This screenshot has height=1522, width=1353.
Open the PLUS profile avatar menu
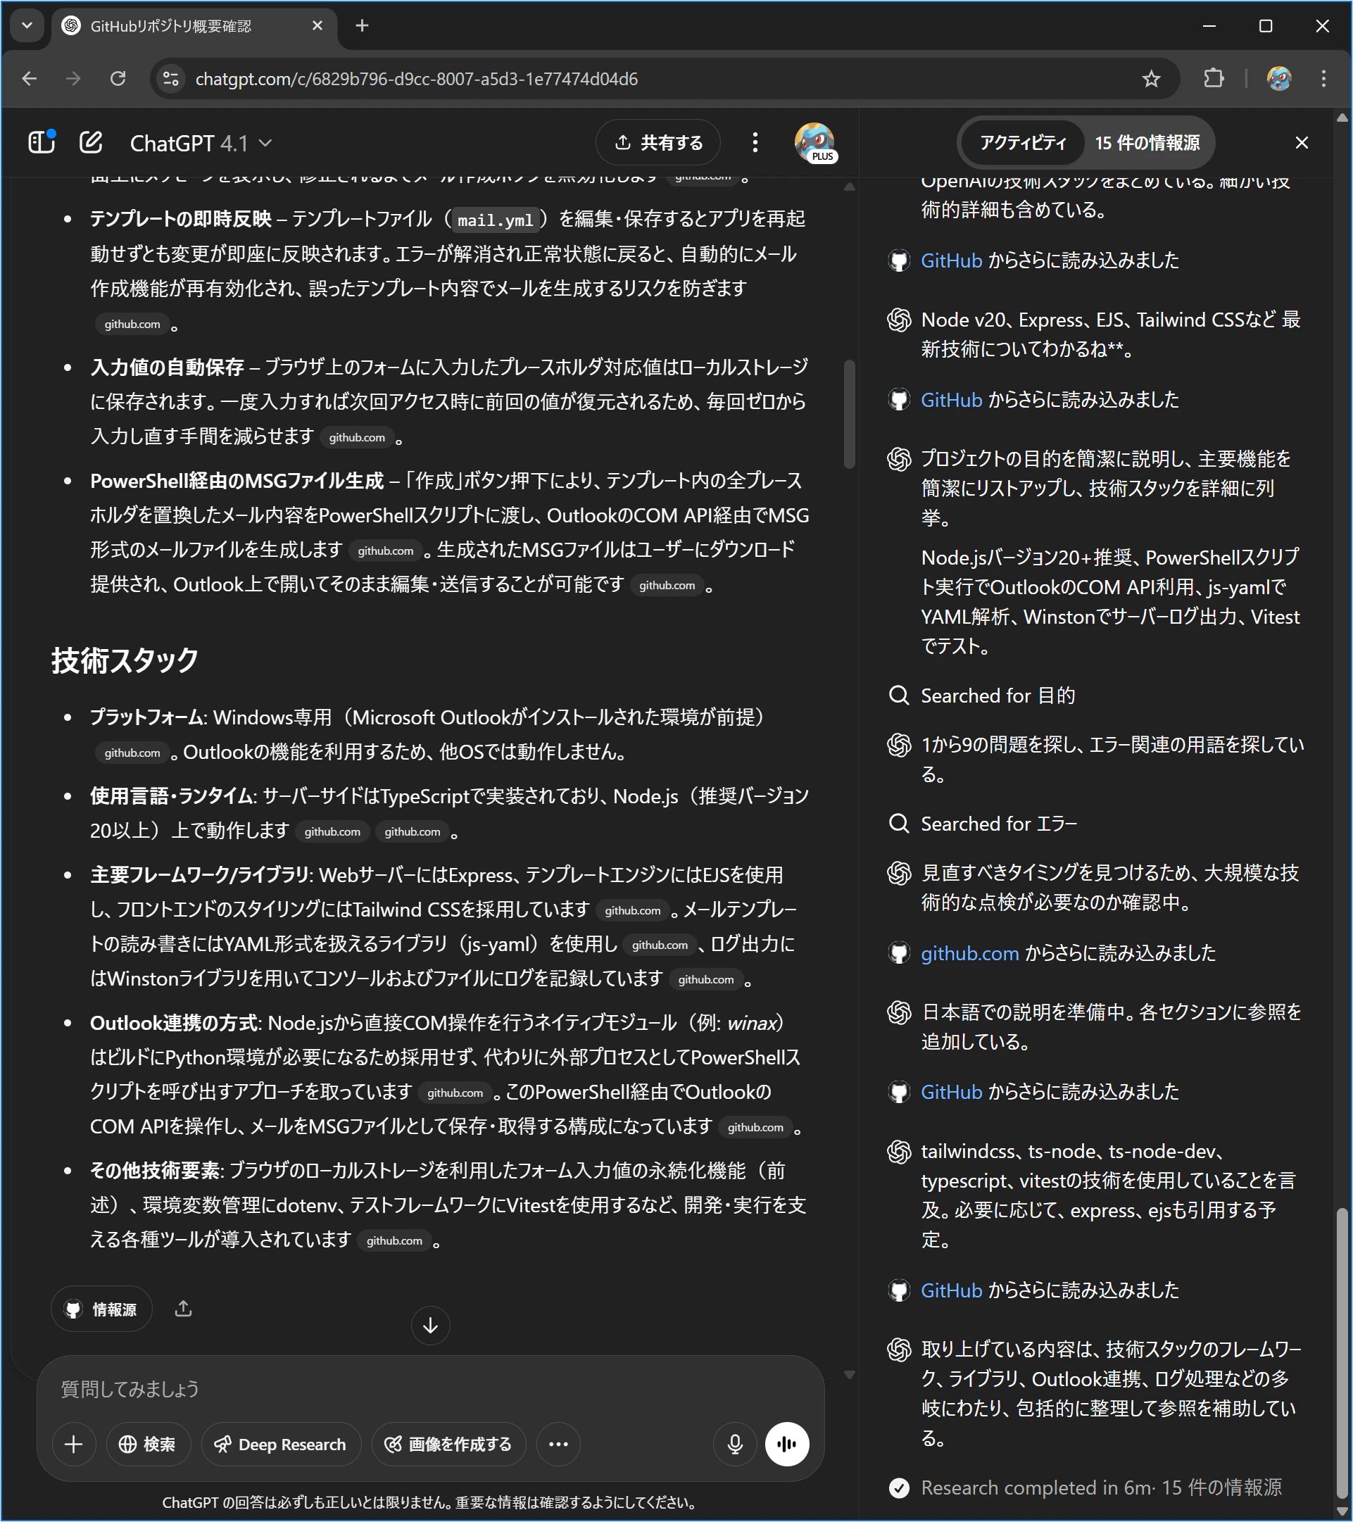(x=814, y=142)
